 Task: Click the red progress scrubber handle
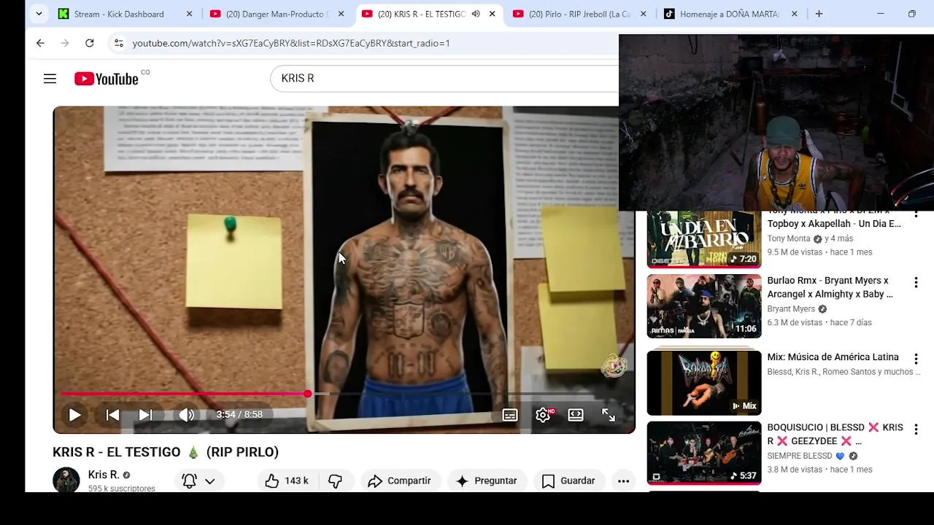tap(307, 394)
